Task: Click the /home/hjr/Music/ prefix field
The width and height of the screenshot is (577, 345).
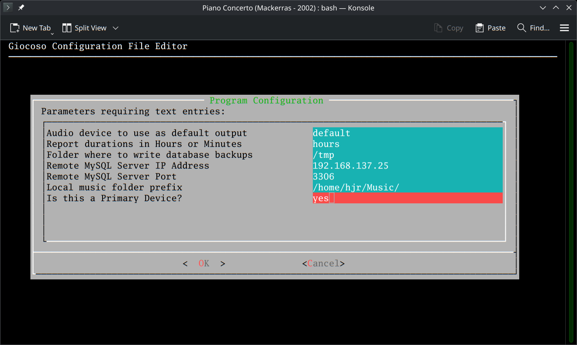Action: [407, 187]
